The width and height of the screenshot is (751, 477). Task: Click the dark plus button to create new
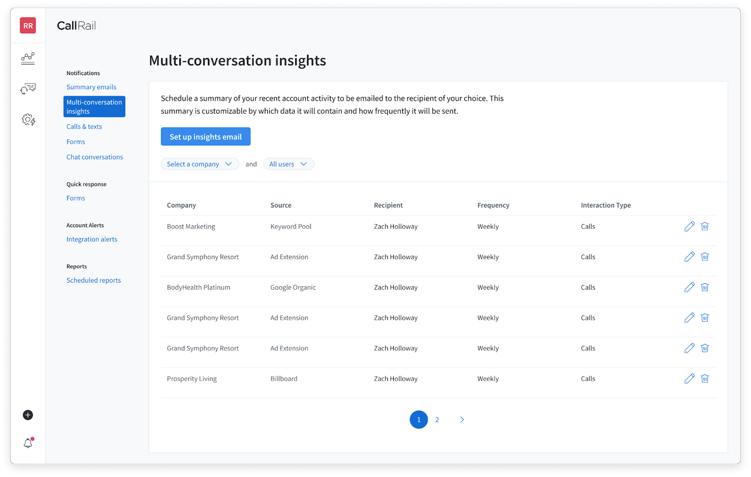(x=28, y=415)
